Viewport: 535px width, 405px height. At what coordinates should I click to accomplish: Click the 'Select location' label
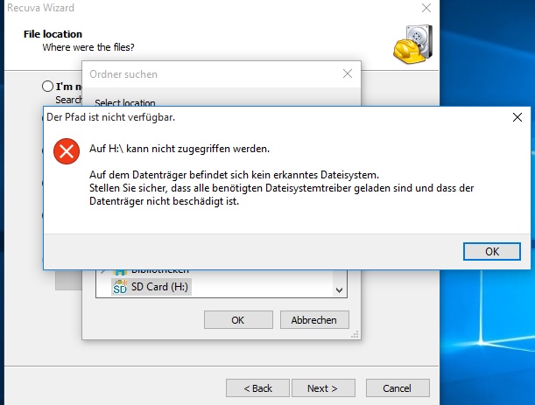point(125,102)
